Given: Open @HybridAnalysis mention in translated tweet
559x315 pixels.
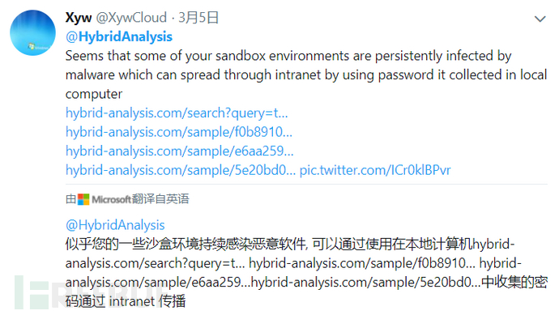Looking at the screenshot, I should click(115, 225).
